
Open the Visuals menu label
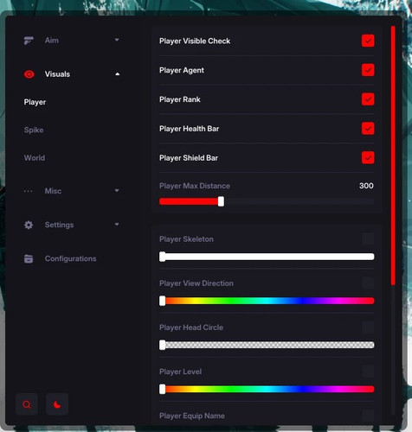pos(57,74)
